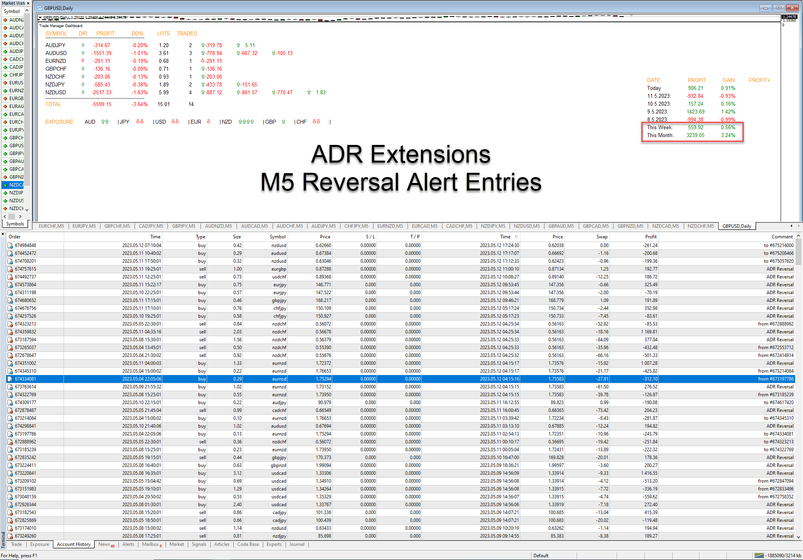The image size is (803, 560).
Task: Click the Market Watch list down-arrow
Action: coord(27,210)
